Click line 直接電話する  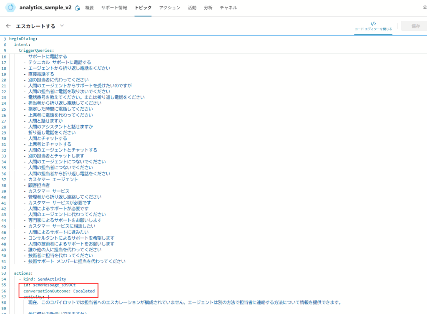point(41,74)
